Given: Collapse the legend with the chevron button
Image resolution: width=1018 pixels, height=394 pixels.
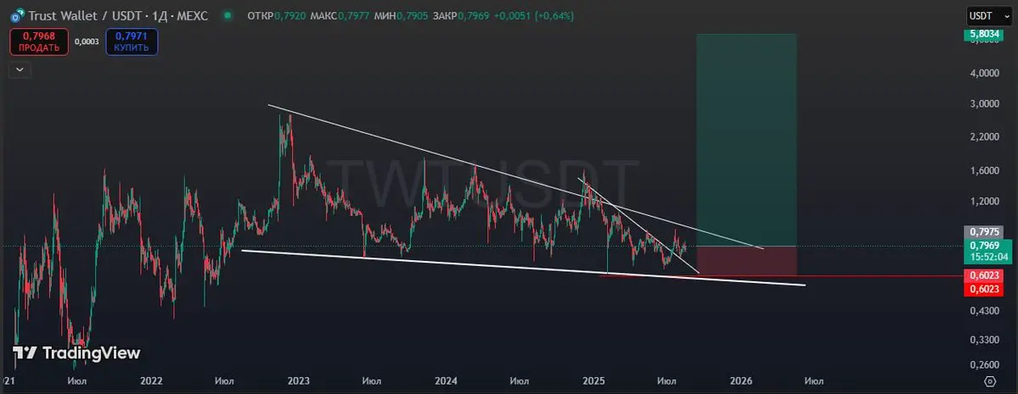Looking at the screenshot, I should [20, 69].
